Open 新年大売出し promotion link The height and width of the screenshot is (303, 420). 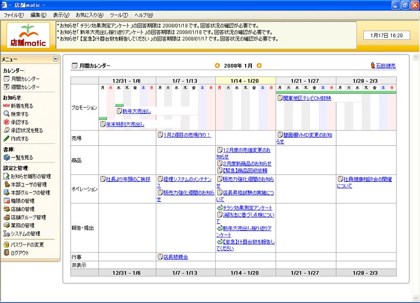(136, 111)
